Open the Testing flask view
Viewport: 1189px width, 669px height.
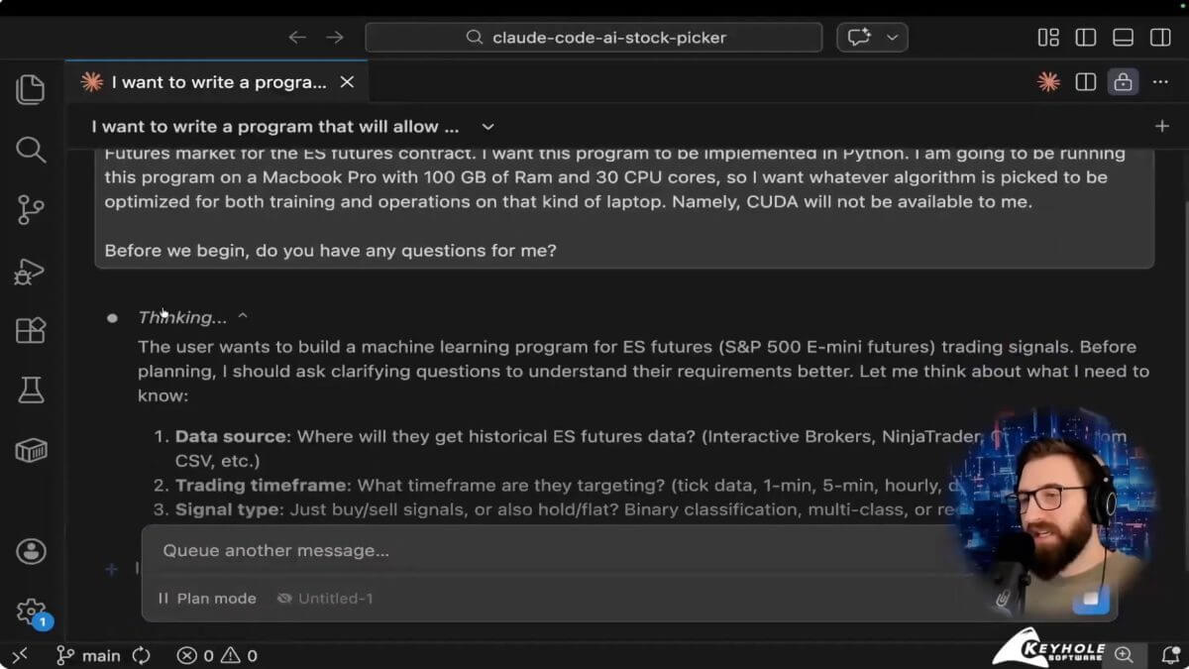click(31, 390)
